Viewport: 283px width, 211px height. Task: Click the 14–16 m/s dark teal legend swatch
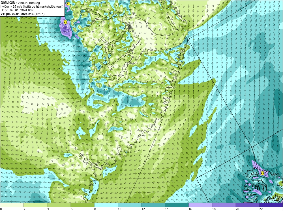click(x=177, y=205)
